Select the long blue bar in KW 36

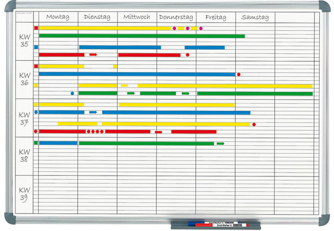pyautogui.click(x=137, y=74)
